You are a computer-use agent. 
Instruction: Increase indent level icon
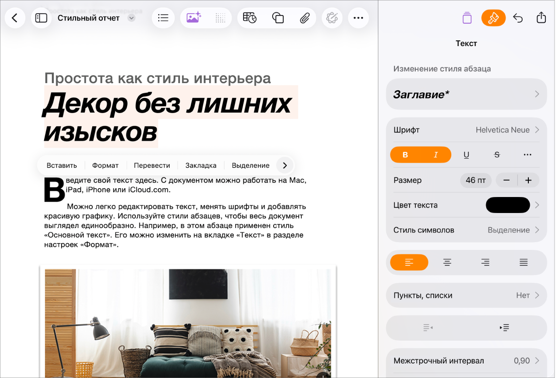[x=504, y=327]
